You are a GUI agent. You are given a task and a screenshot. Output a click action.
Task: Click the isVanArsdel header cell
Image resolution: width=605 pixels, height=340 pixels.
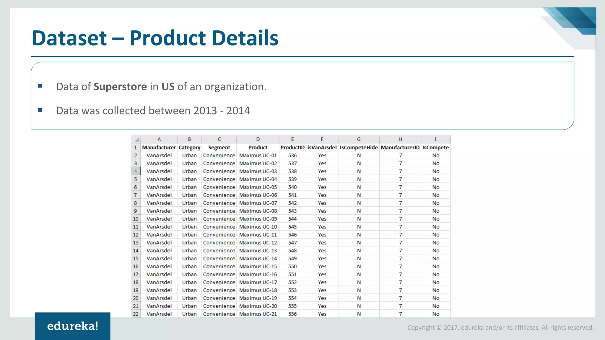point(322,147)
